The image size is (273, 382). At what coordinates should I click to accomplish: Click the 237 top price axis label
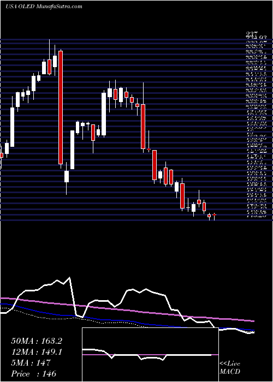[251, 34]
